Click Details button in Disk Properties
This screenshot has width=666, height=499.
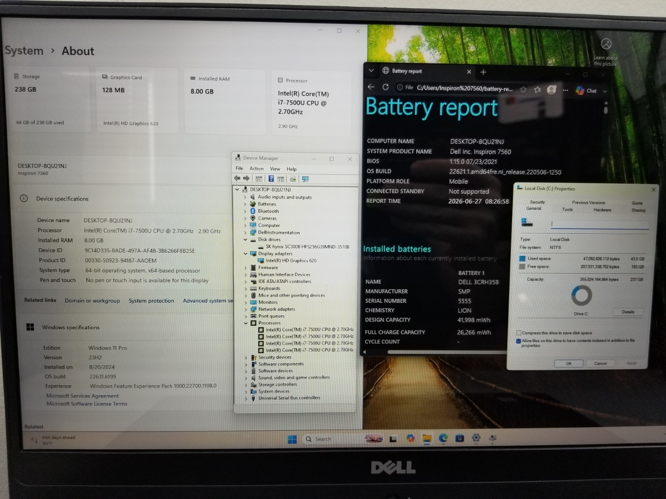pos(628,312)
